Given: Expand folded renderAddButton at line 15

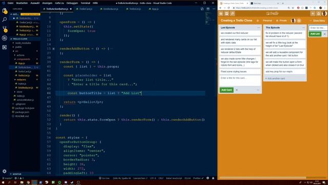Looking at the screenshot, I should tap(53, 49).
